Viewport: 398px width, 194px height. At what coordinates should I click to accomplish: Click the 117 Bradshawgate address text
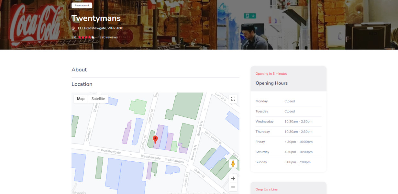point(100,28)
